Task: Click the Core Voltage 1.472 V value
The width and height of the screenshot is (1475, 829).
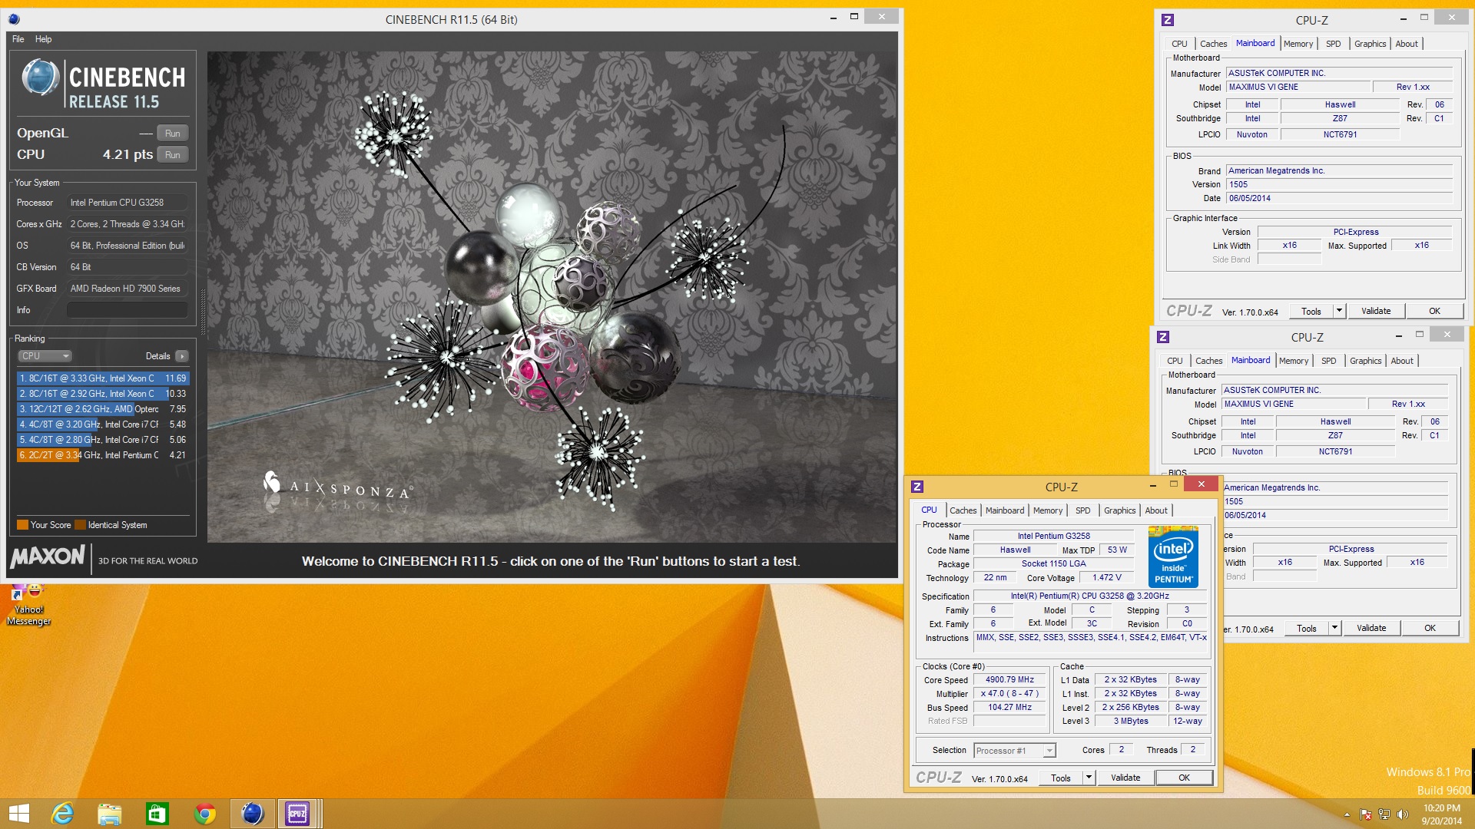Action: click(x=1106, y=578)
